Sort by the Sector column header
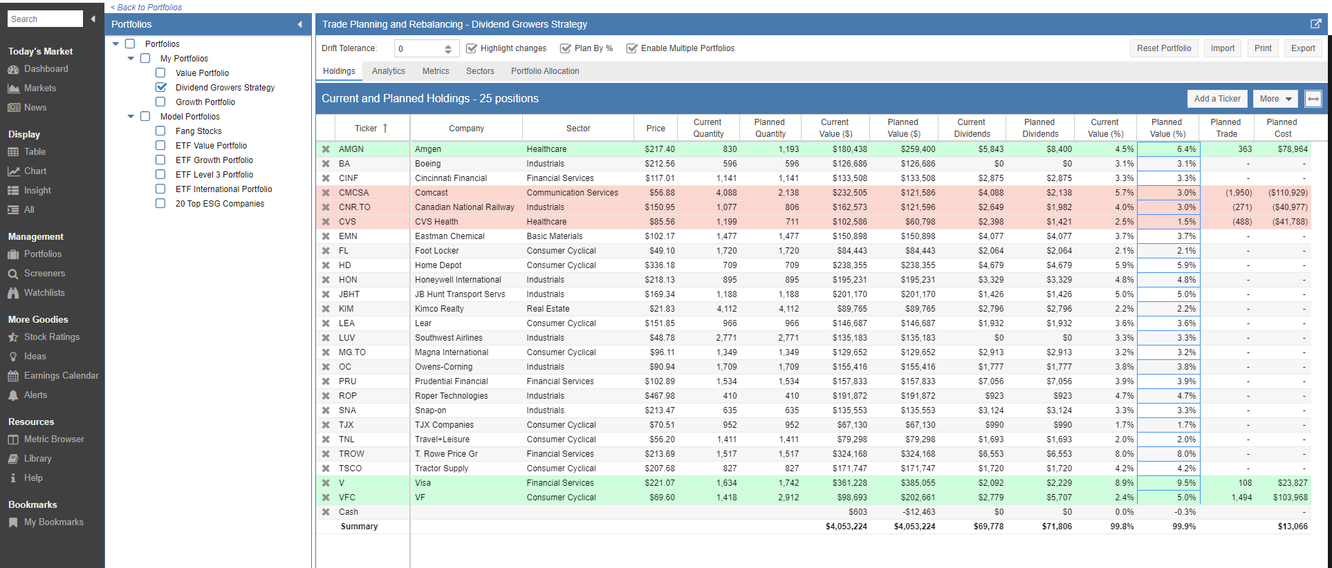The image size is (1332, 568). pos(578,129)
